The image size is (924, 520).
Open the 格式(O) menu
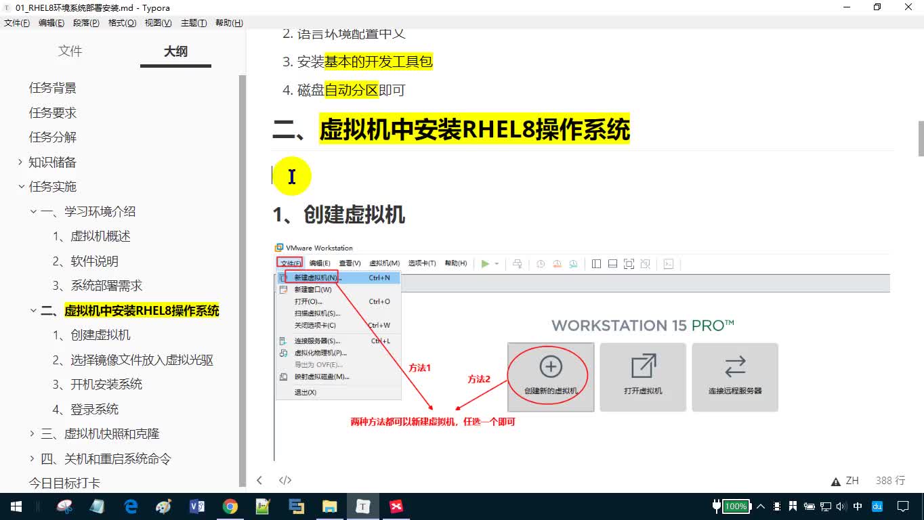(x=122, y=23)
